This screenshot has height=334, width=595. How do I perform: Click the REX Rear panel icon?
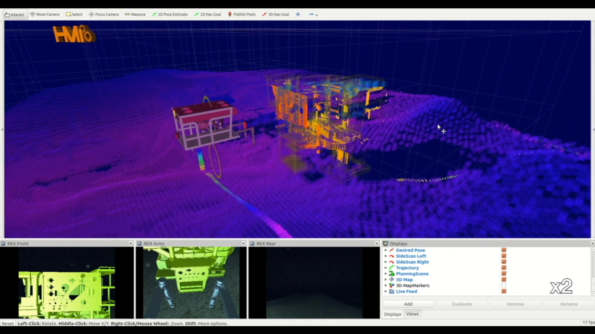click(252, 244)
